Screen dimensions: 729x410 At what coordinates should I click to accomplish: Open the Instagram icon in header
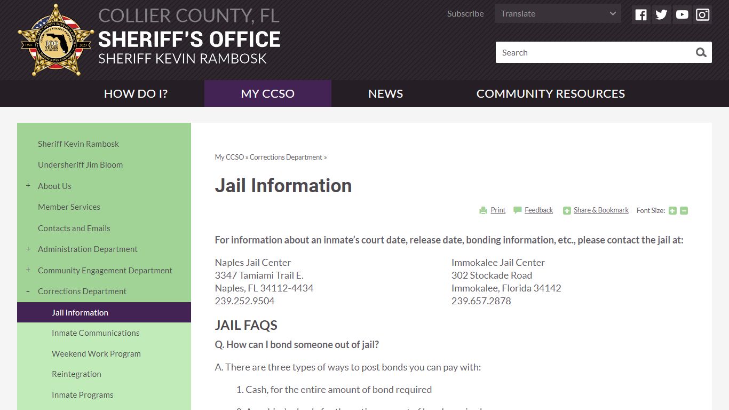tap(703, 14)
